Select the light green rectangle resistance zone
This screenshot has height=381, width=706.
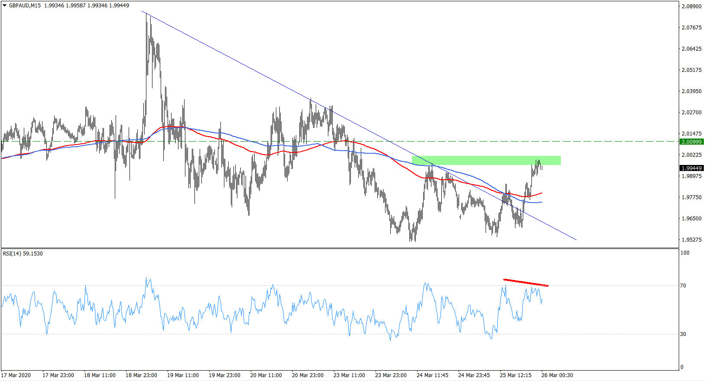(x=485, y=160)
